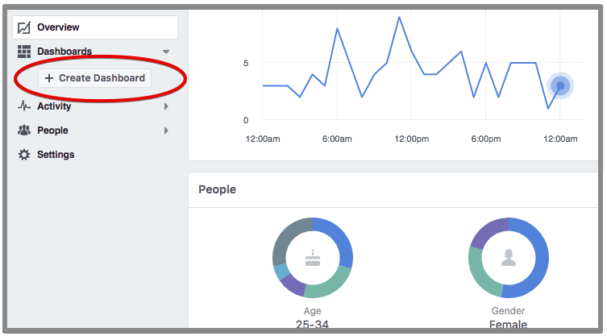Expand the People submenu arrow

pos(166,131)
